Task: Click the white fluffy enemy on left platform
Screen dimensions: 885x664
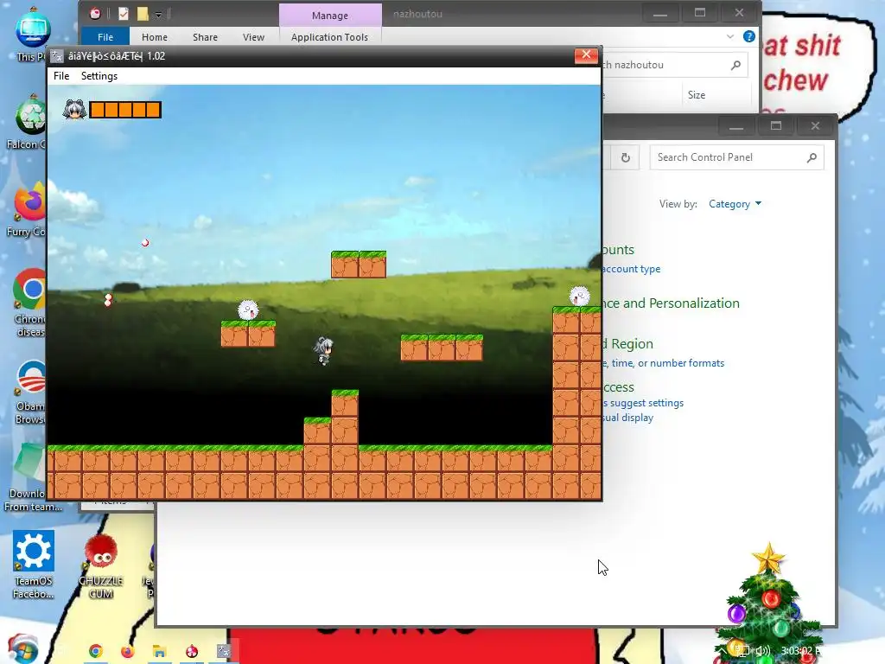Action: [x=248, y=310]
